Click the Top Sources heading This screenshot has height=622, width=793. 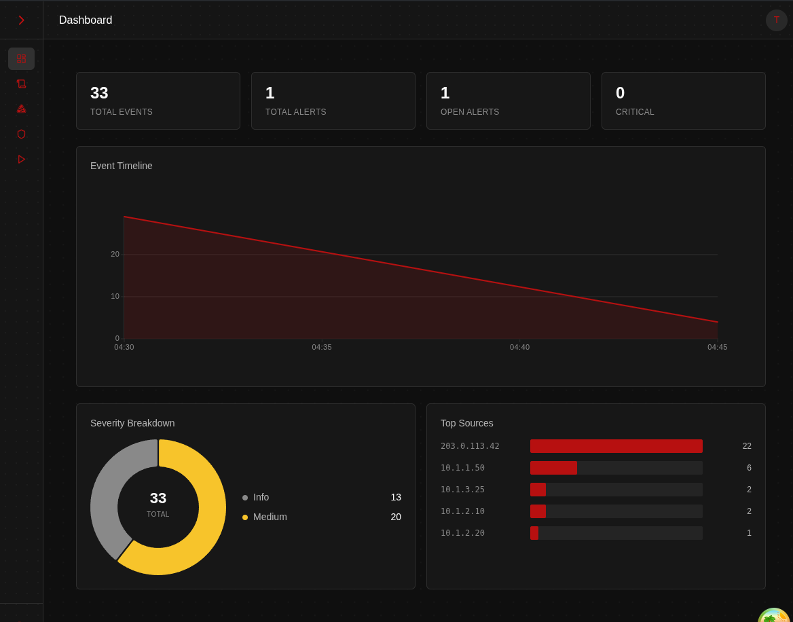[x=467, y=423]
